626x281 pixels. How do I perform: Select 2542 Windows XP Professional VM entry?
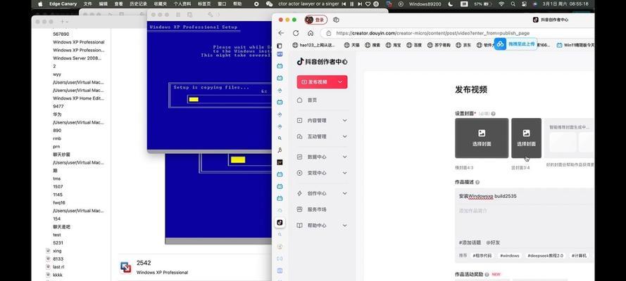pos(194,268)
